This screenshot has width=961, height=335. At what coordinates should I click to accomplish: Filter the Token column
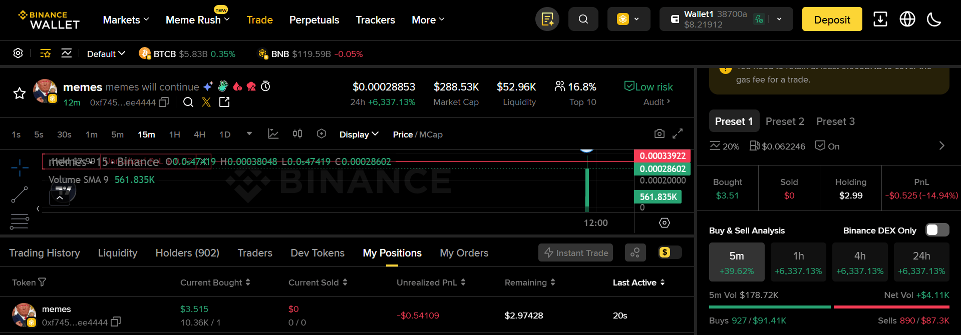pyautogui.click(x=42, y=282)
